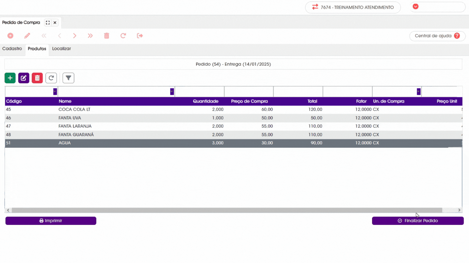Click Quantidade filter input field
The height and width of the screenshot is (263, 469).
(200, 92)
